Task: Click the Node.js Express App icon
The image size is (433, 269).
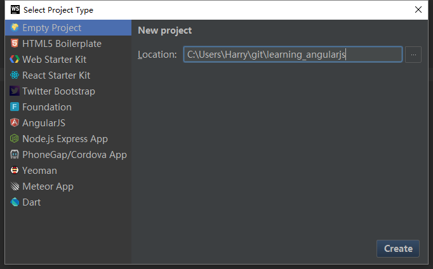Action: [15, 139]
